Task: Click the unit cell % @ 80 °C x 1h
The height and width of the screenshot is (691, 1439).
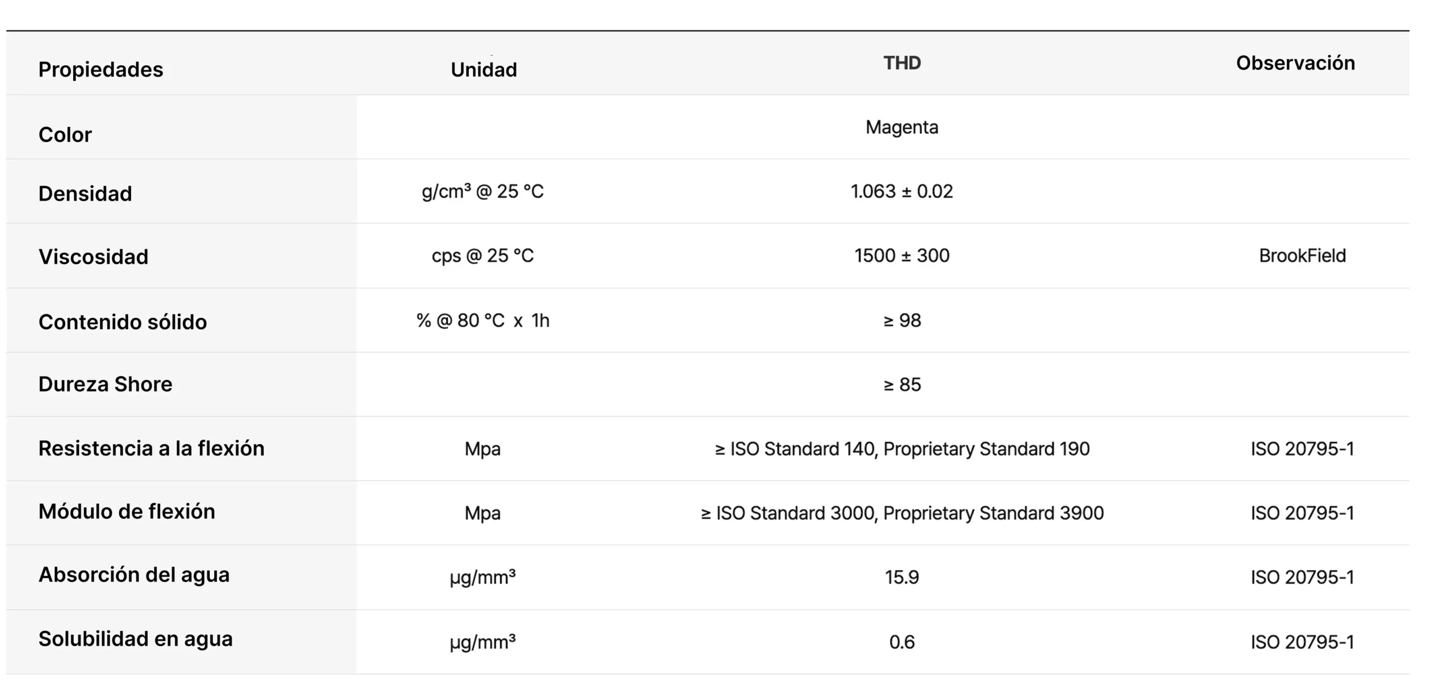Action: click(483, 320)
